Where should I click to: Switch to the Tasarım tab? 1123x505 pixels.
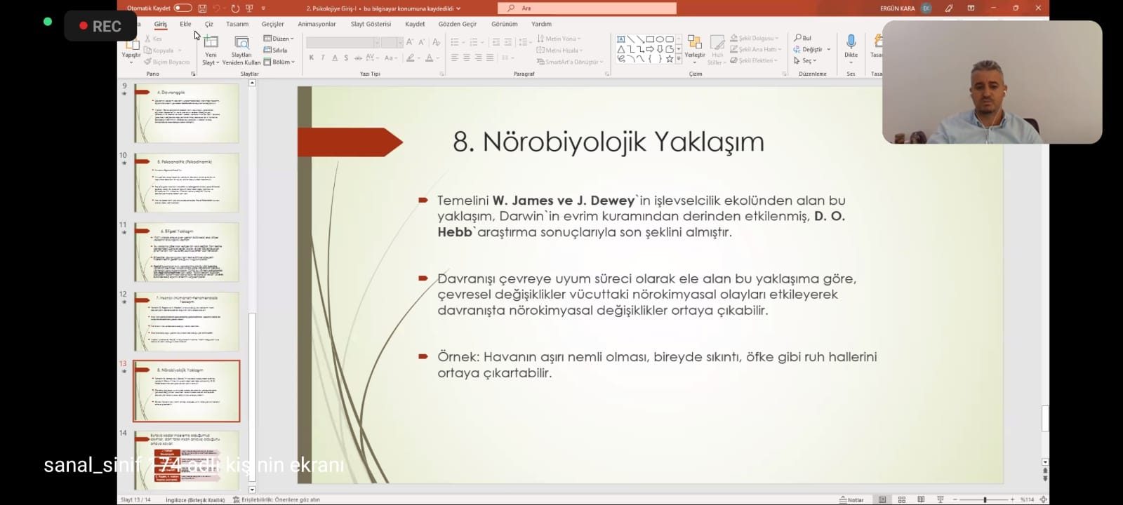[x=237, y=24]
